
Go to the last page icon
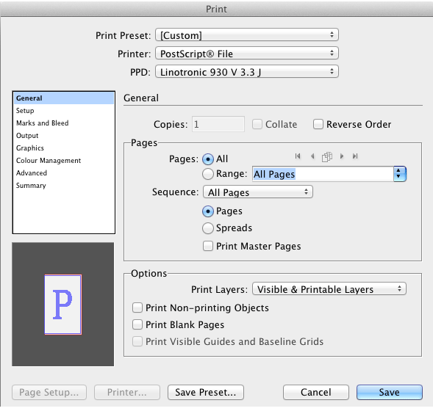point(355,156)
